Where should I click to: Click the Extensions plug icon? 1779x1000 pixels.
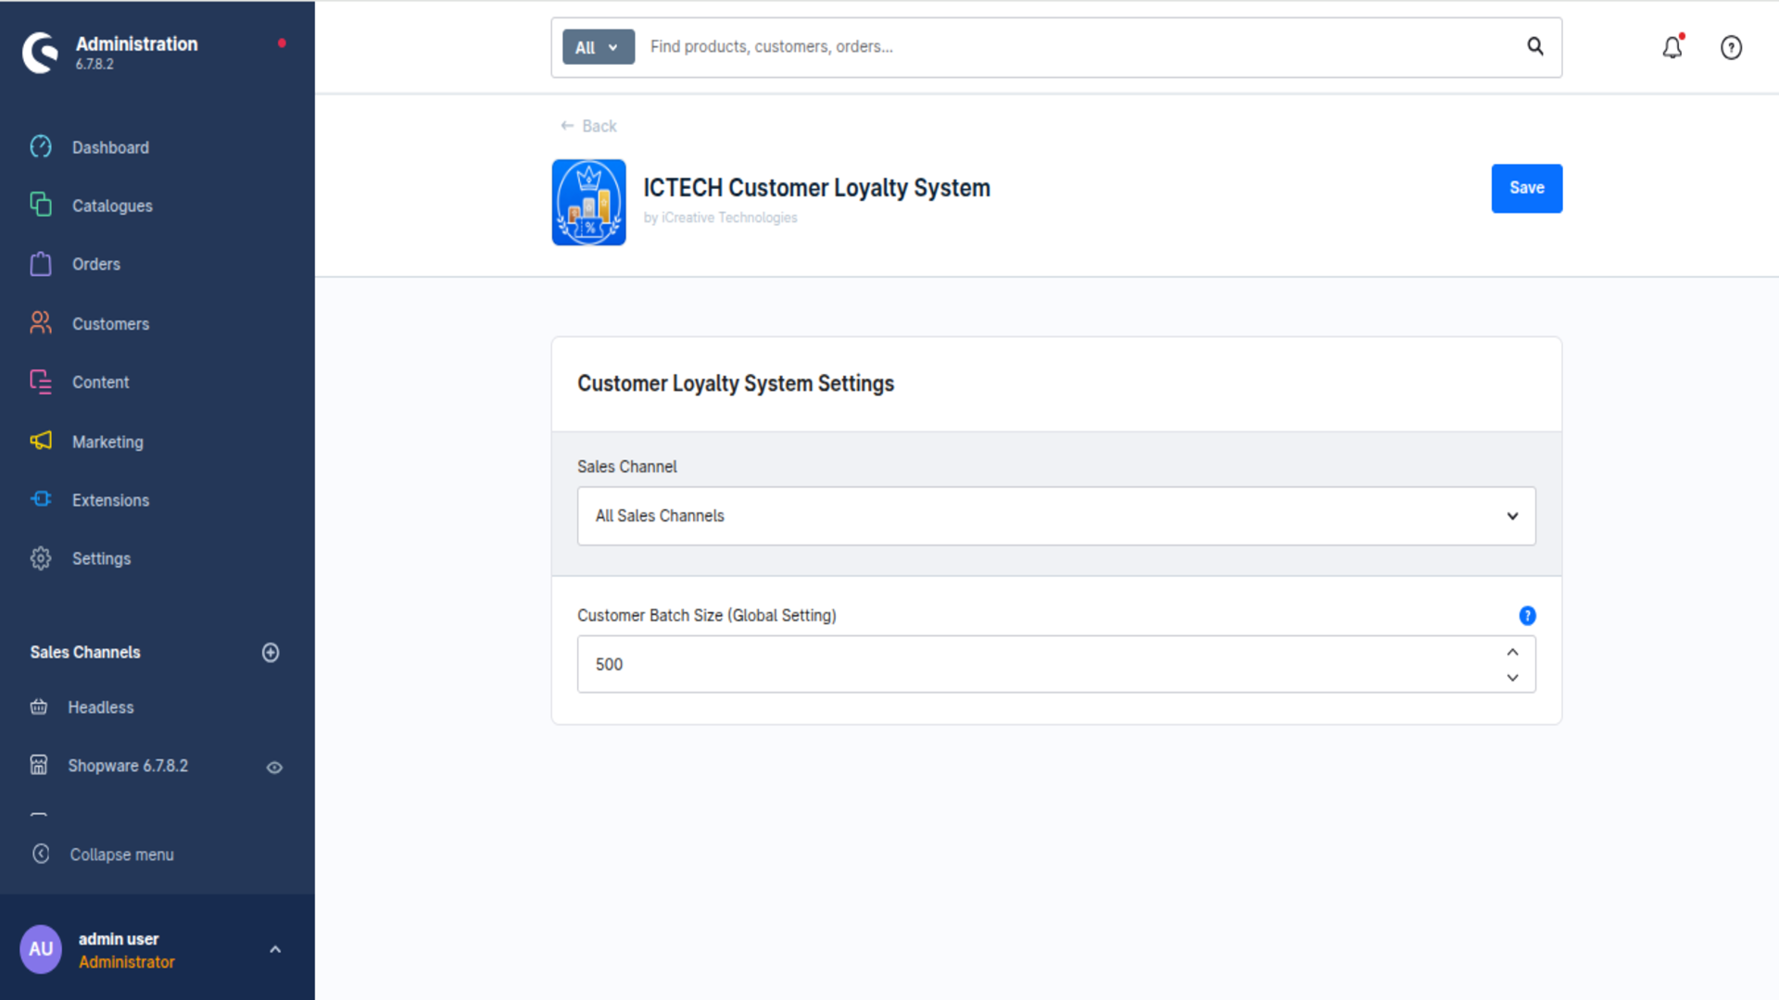(41, 499)
